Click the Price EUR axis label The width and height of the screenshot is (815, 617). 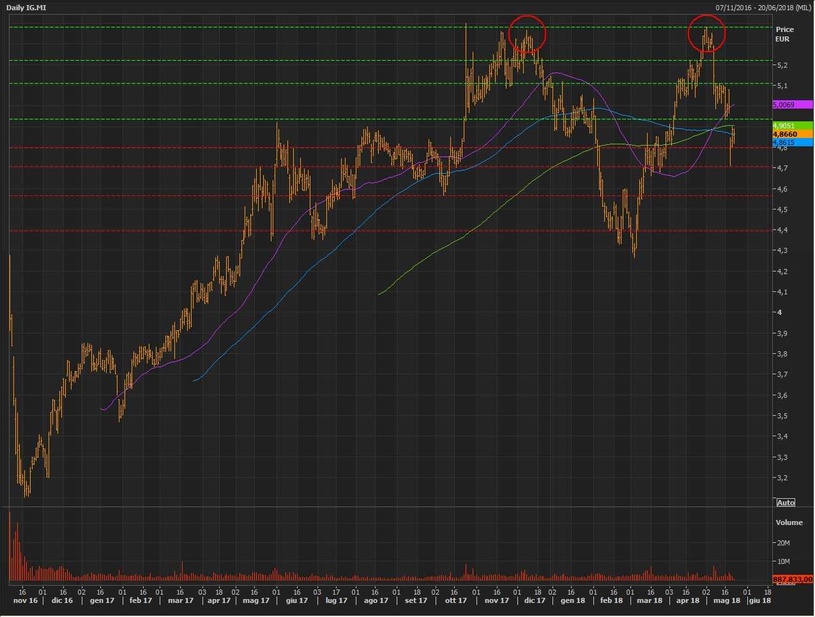click(784, 34)
